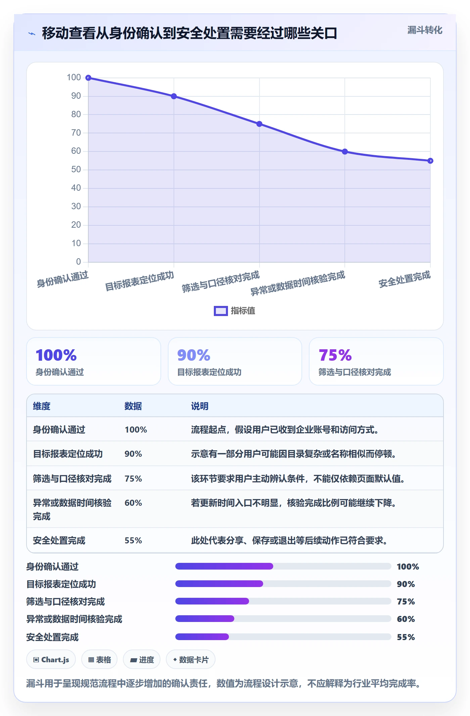Screen dimensions: 470x716
Task: Click the 指标值 legend label
Action: click(243, 311)
